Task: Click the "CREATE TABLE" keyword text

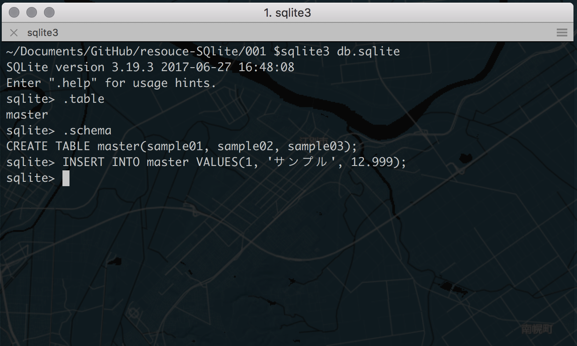Action: click(x=48, y=146)
